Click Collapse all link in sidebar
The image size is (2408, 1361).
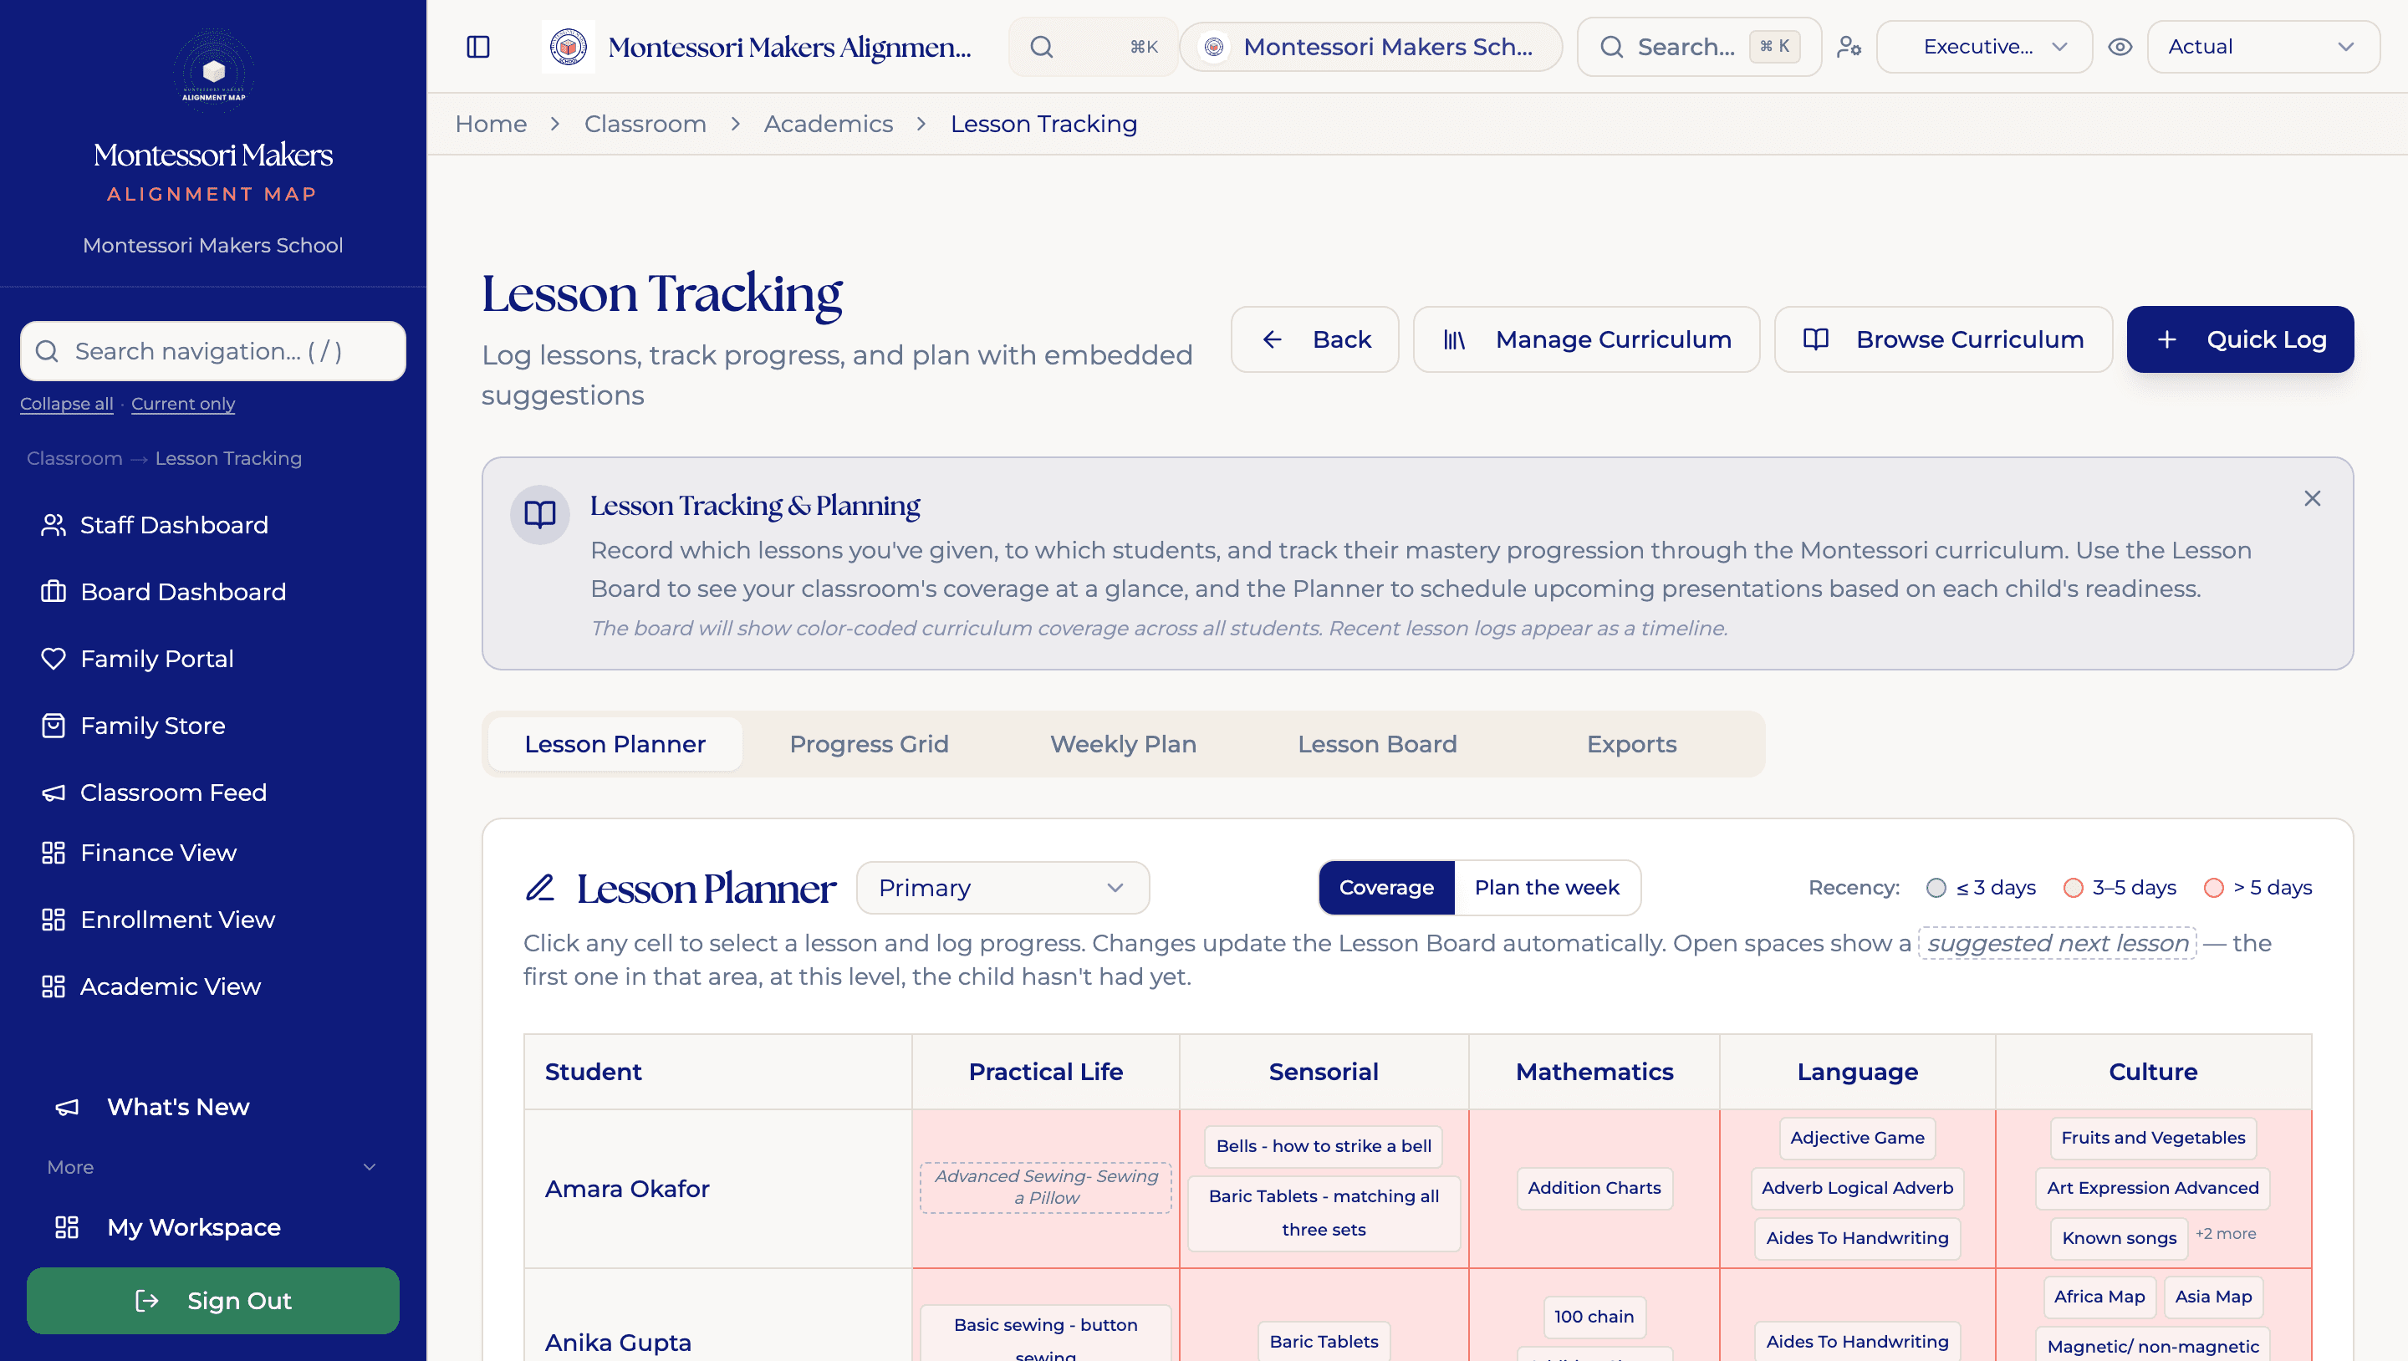click(66, 404)
